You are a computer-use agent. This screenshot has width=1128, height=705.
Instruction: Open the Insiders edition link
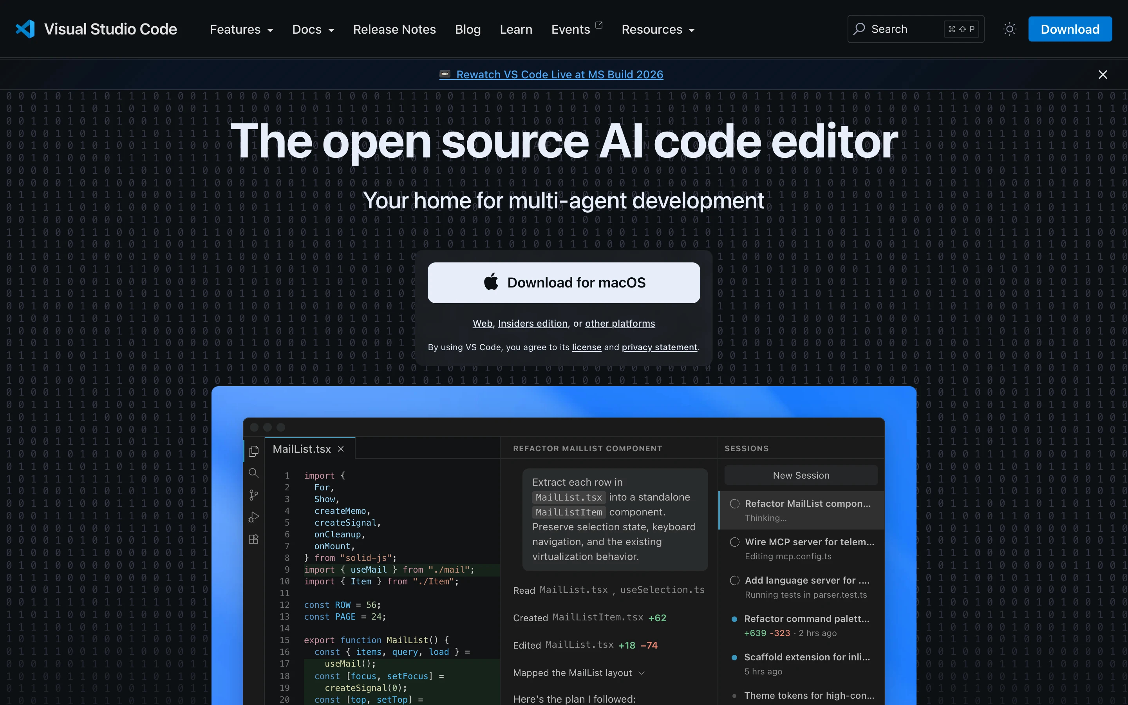533,323
